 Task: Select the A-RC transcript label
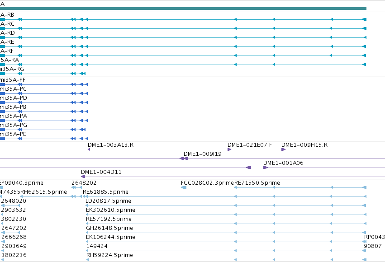point(7,24)
